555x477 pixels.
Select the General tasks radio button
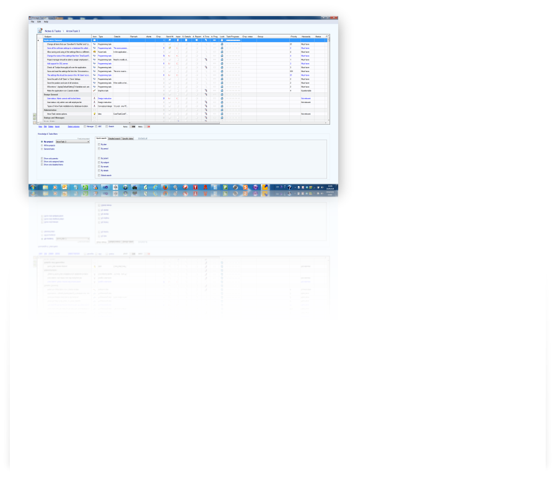coord(42,149)
